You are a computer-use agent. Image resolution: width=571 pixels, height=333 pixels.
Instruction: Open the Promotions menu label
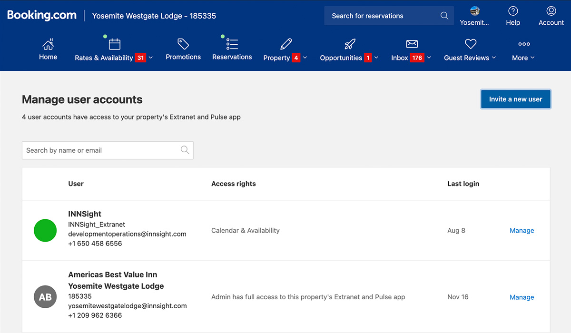tap(183, 57)
